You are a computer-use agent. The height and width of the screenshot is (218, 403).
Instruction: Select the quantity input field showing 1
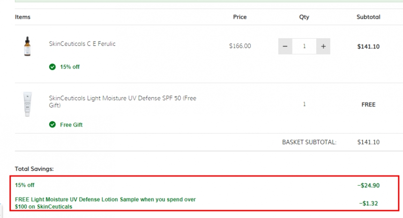coord(304,46)
